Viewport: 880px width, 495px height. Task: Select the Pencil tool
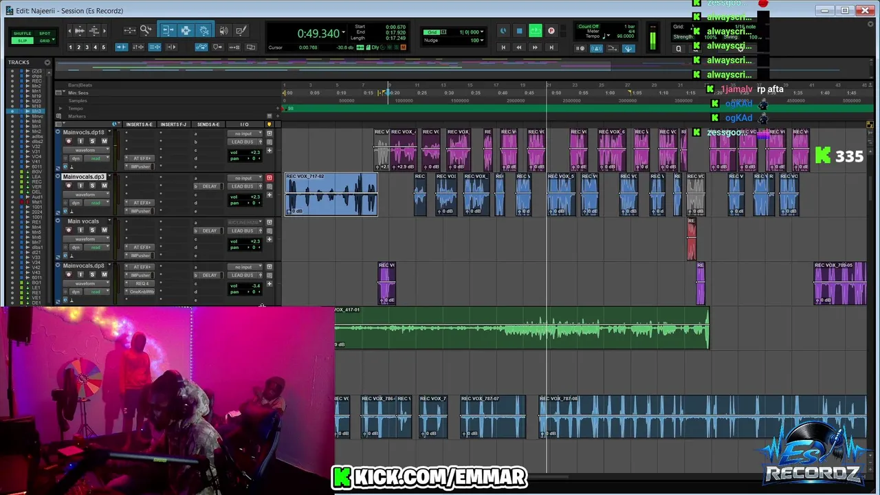(241, 30)
